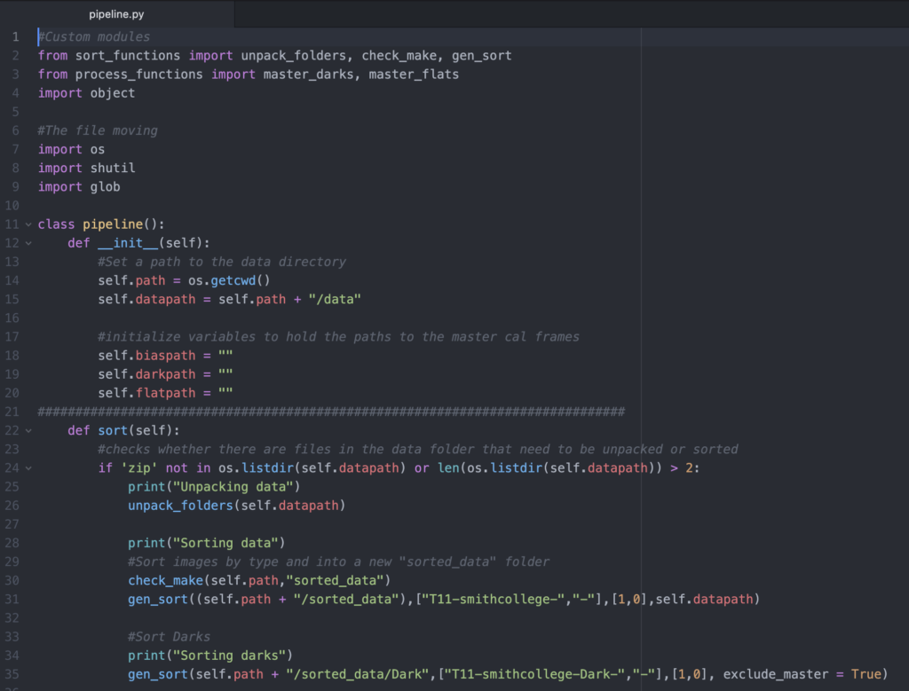The image size is (909, 691).
Task: Click '#The file moving' comment
Action: pyautogui.click(x=98, y=131)
